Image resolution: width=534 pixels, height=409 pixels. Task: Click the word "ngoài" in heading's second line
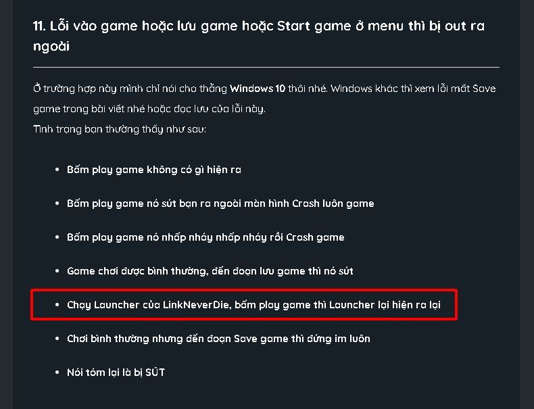(x=51, y=47)
